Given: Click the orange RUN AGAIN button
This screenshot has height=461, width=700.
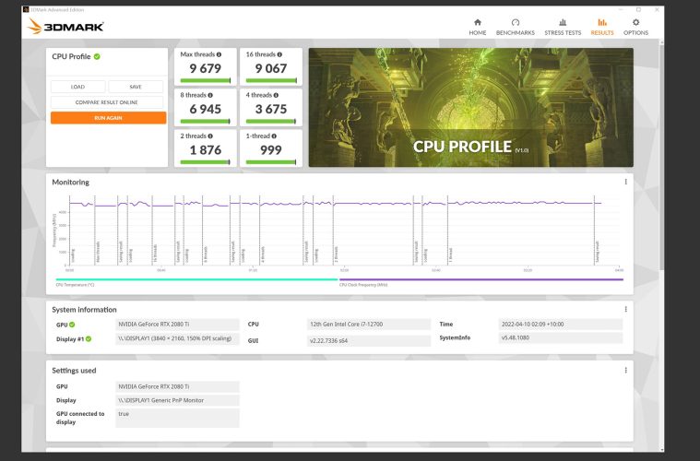Looking at the screenshot, I should (109, 118).
